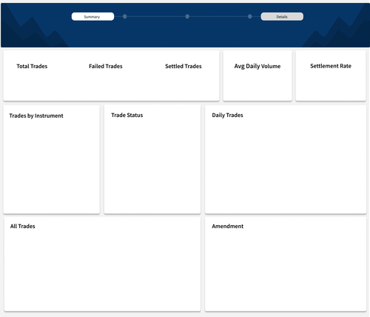This screenshot has width=370, height=317.
Task: Select the Settled Trades label
Action: [184, 66]
